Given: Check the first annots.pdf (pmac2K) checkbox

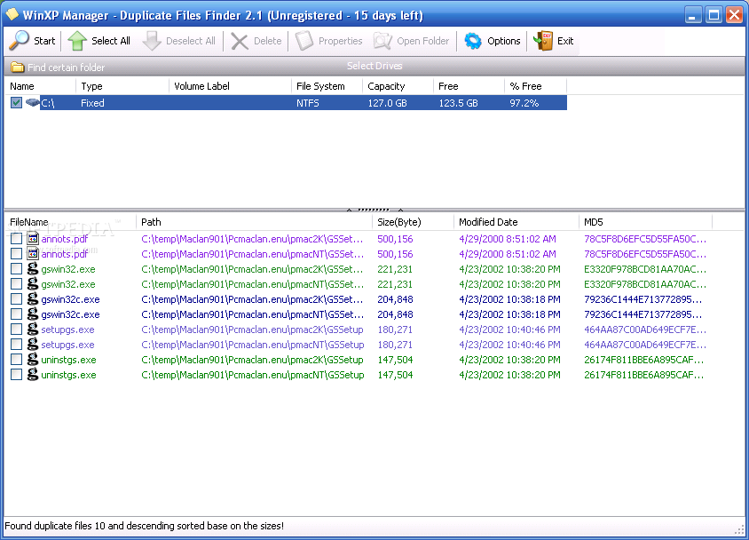Looking at the screenshot, I should [16, 239].
